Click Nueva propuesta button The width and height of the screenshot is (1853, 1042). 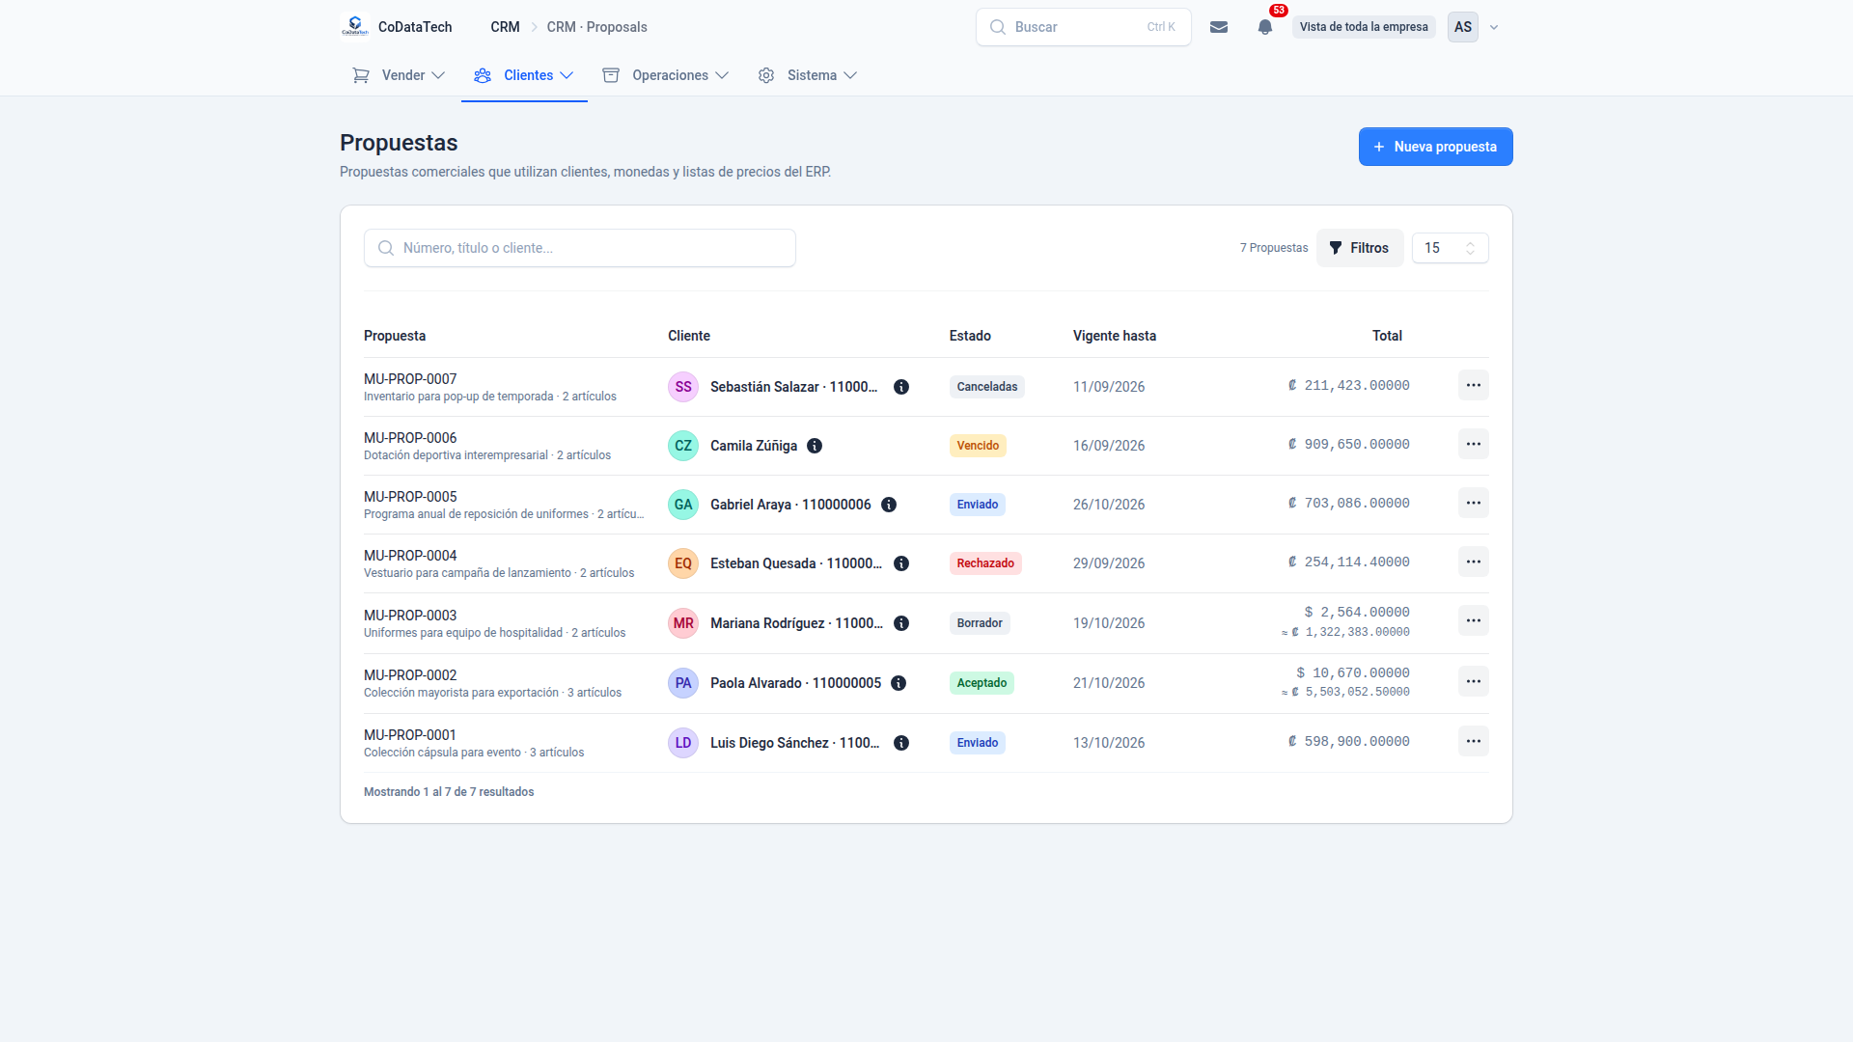(x=1435, y=147)
